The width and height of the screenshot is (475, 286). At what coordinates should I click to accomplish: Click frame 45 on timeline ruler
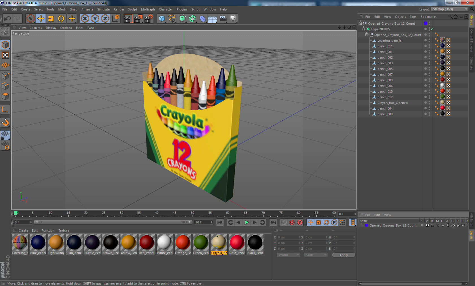point(174,214)
